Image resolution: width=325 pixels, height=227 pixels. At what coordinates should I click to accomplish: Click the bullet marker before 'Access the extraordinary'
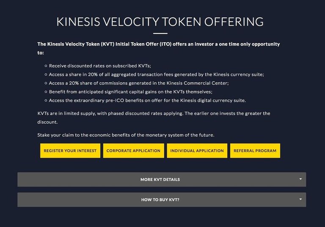(x=46, y=101)
